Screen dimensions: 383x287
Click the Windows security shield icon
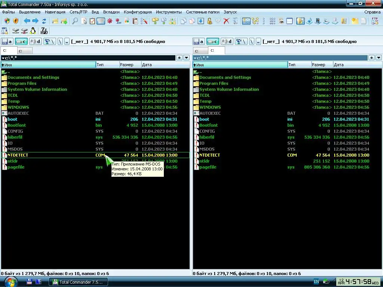(7, 21)
